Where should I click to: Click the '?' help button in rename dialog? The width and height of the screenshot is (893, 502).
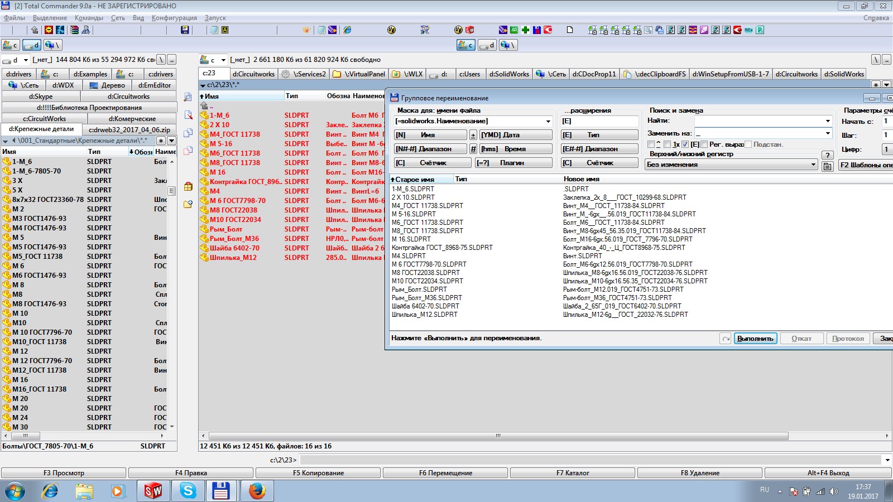tap(828, 155)
